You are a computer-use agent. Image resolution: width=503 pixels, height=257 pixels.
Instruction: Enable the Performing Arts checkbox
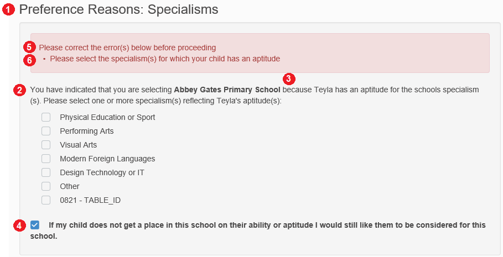coord(46,131)
